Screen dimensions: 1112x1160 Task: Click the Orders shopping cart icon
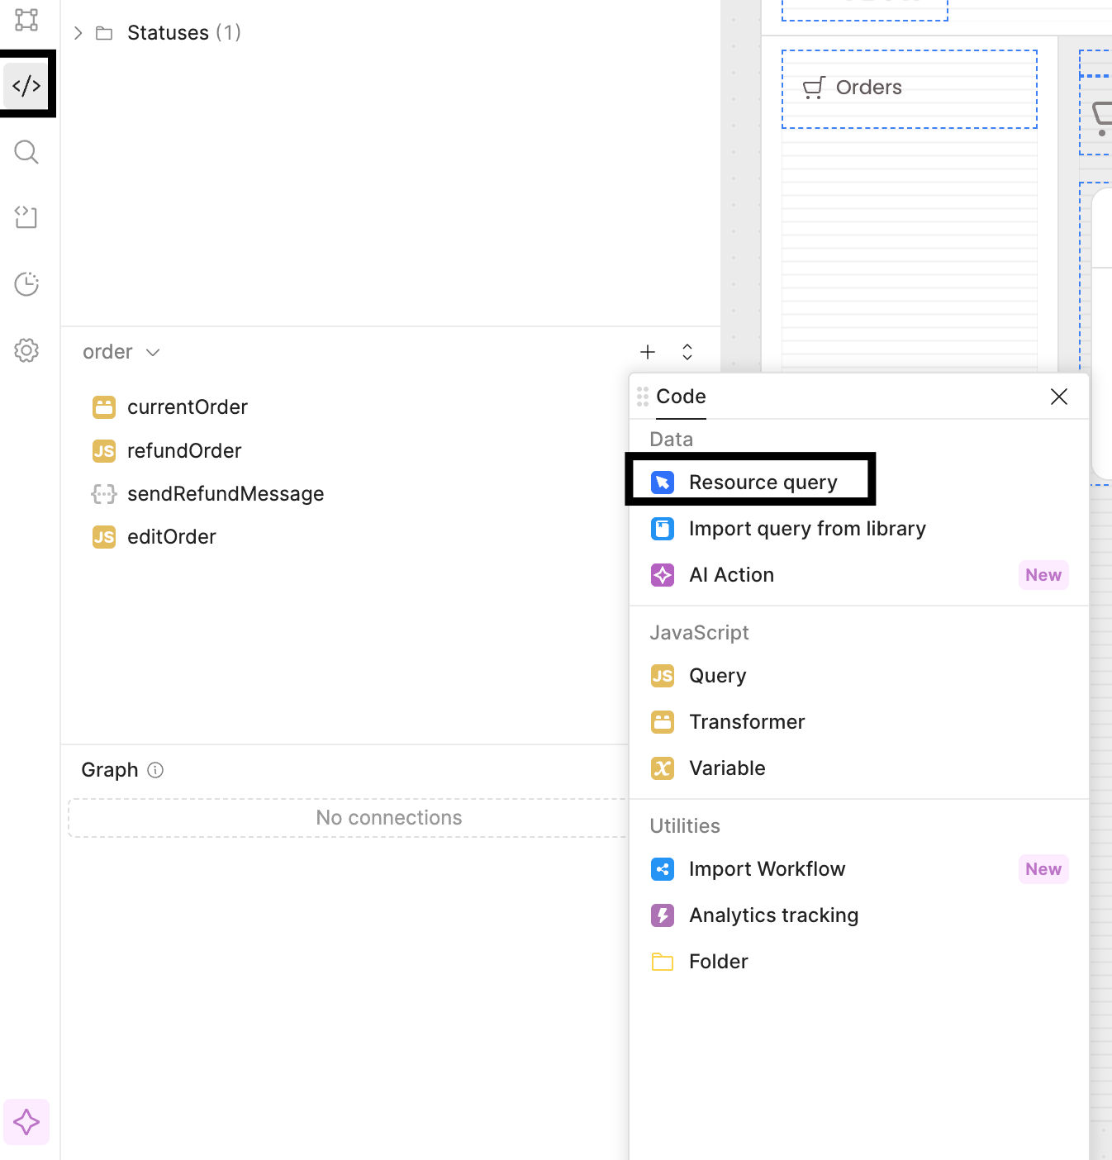point(814,88)
